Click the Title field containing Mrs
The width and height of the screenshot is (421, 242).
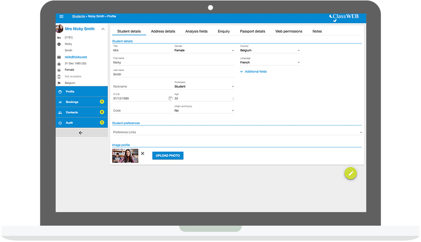coord(143,50)
